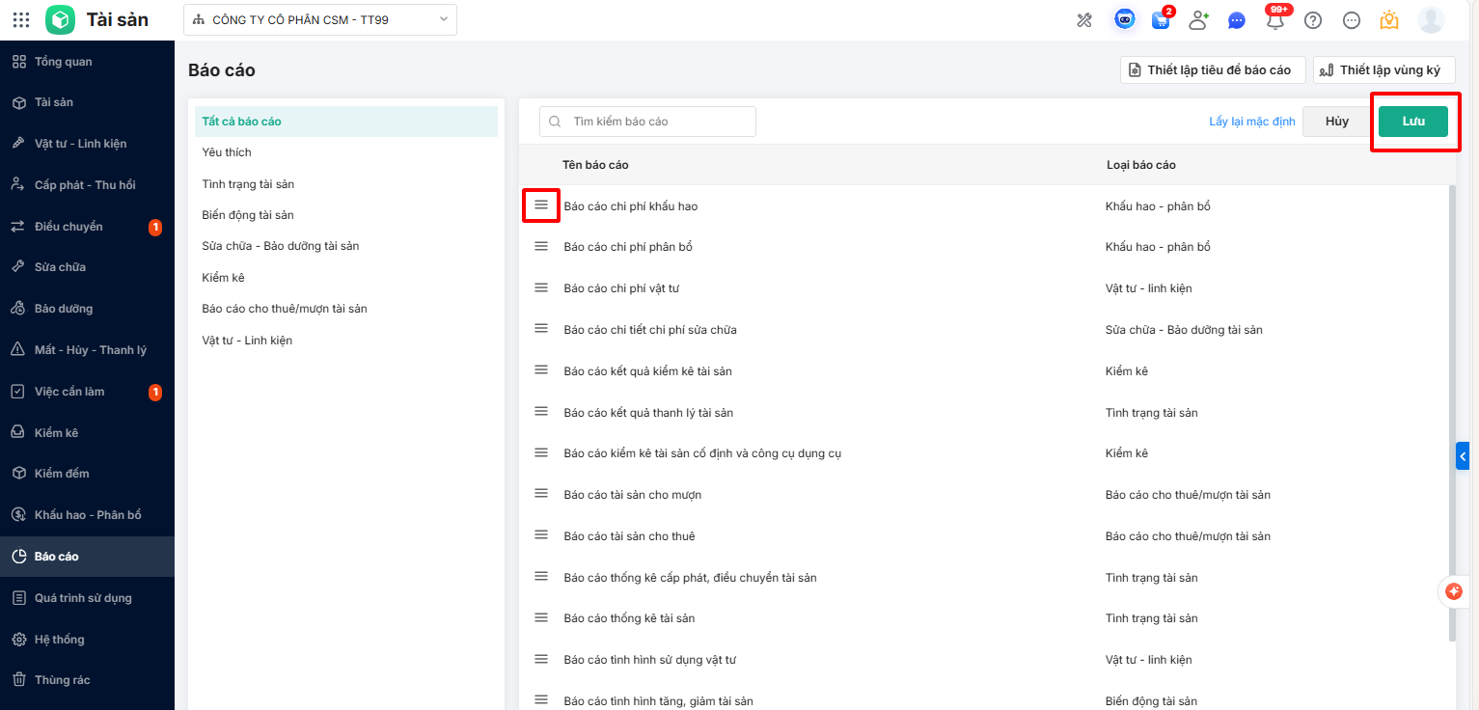Click the Tài sản cube sidebar icon
The image size is (1479, 710).
coord(18,102)
